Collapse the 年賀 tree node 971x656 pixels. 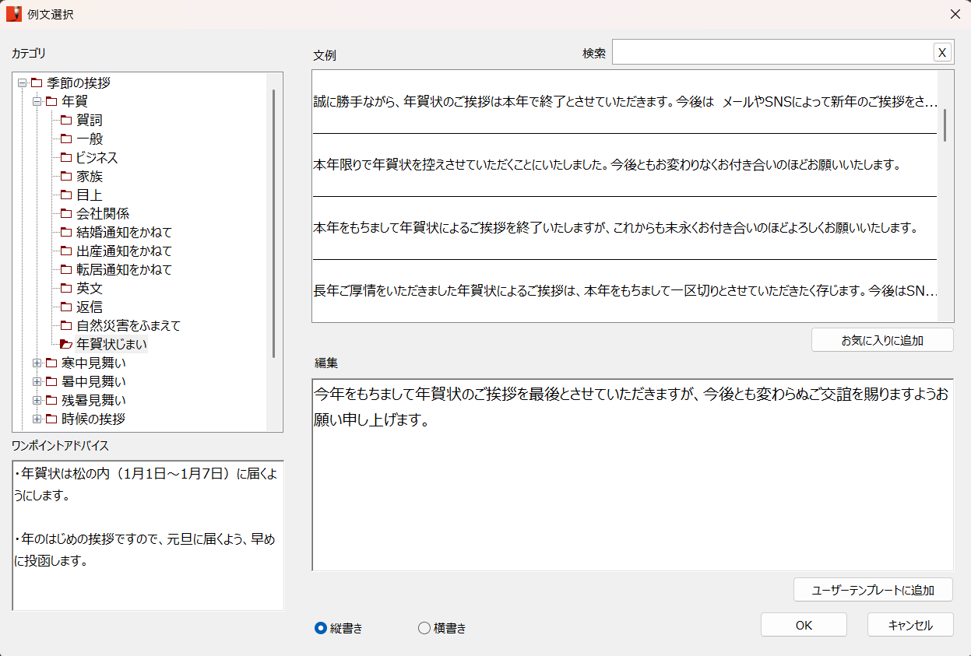click(x=37, y=101)
